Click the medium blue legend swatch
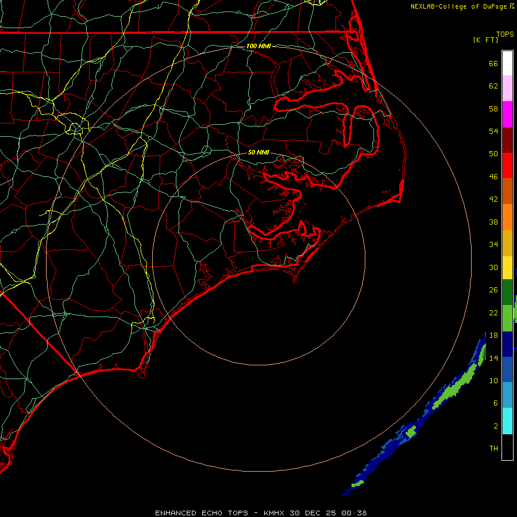This screenshot has height=517, width=517. 507,369
